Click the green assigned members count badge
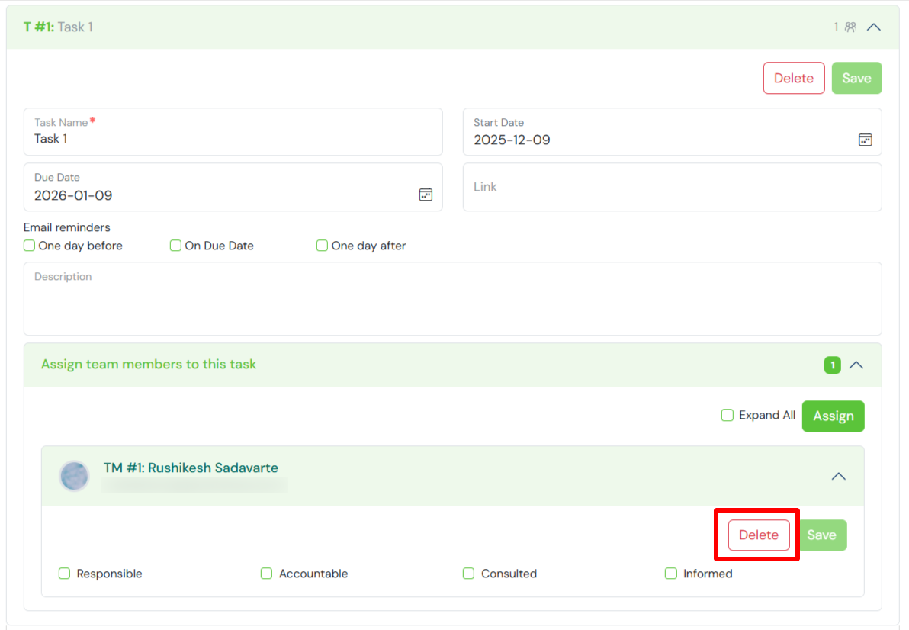The height and width of the screenshot is (630, 909). click(x=832, y=365)
